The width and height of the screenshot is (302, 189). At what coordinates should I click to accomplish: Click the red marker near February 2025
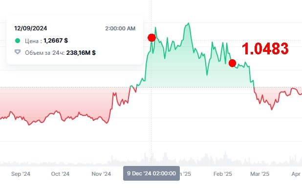tap(232, 63)
